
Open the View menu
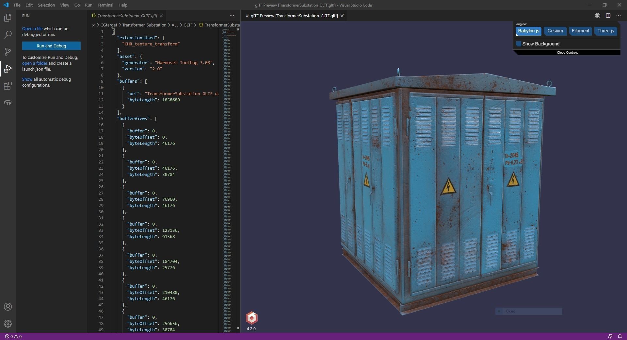pyautogui.click(x=65, y=5)
